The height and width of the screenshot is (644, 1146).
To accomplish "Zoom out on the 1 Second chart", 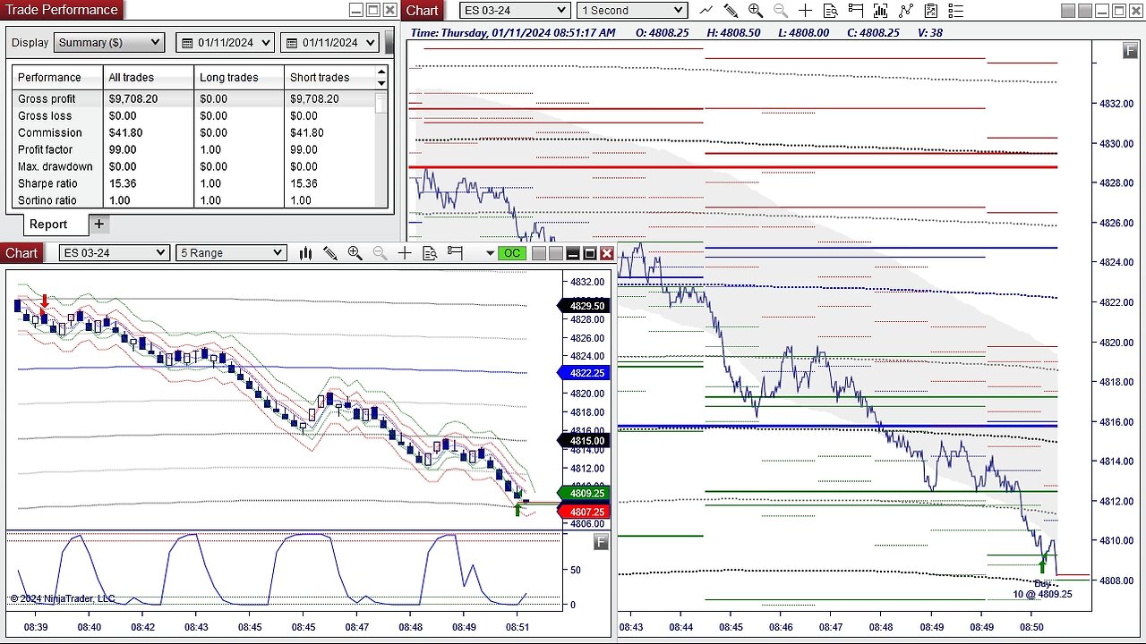I will click(x=781, y=11).
